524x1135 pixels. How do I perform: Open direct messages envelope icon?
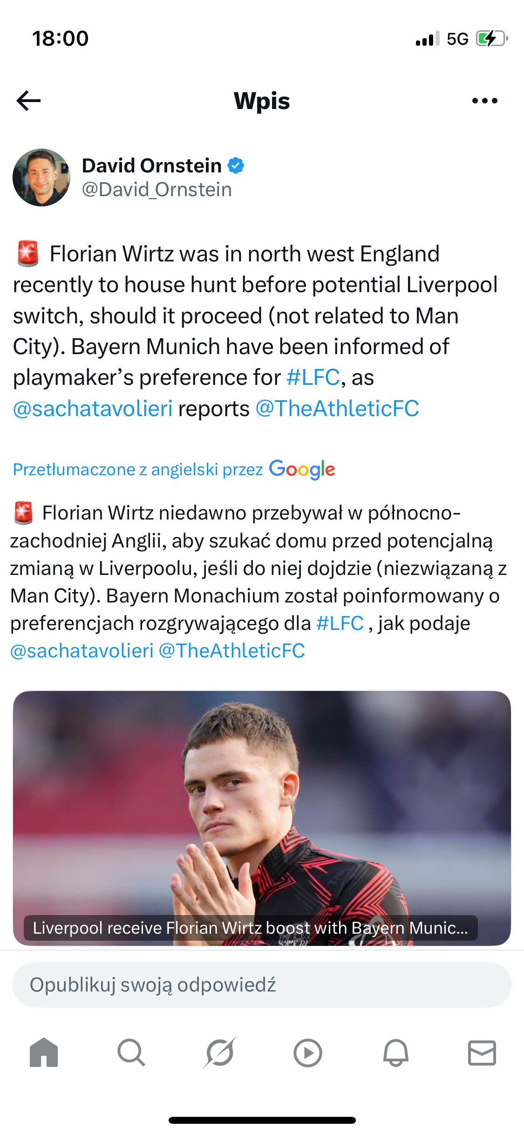click(x=482, y=1053)
